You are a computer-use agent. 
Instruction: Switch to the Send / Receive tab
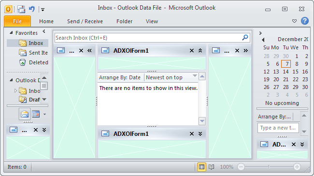[85, 21]
